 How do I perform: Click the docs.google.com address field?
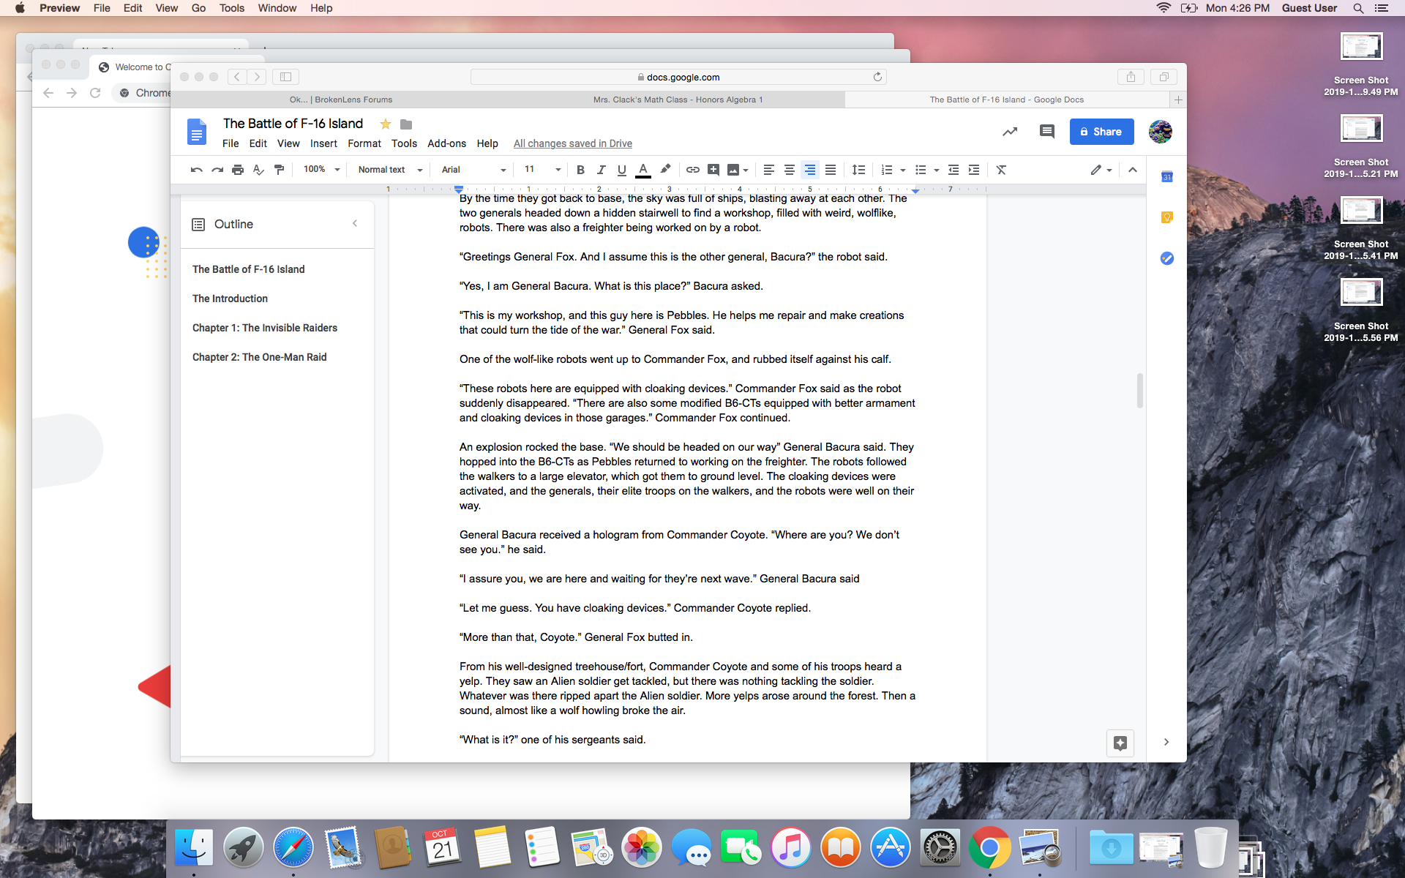678,77
